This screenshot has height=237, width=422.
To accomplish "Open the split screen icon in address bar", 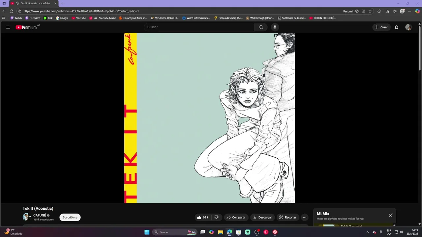I will [x=364, y=11].
